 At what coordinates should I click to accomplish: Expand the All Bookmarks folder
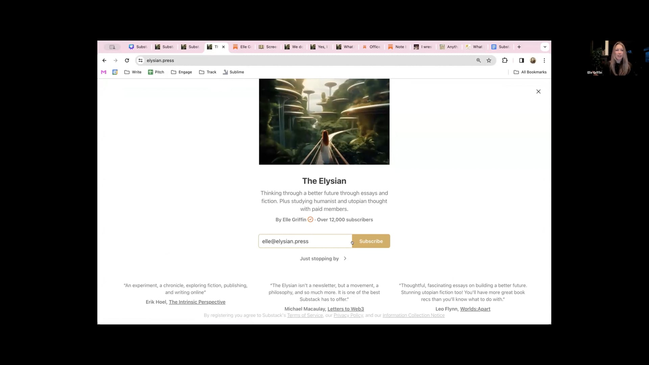(530, 72)
